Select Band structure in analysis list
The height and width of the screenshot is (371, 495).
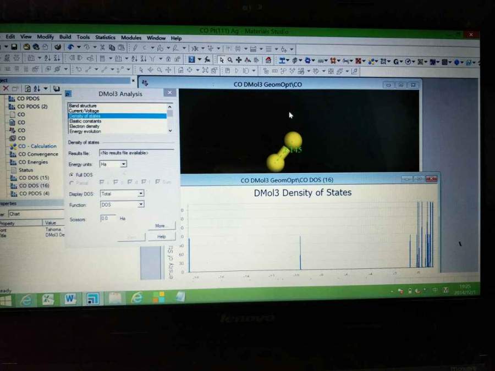118,106
